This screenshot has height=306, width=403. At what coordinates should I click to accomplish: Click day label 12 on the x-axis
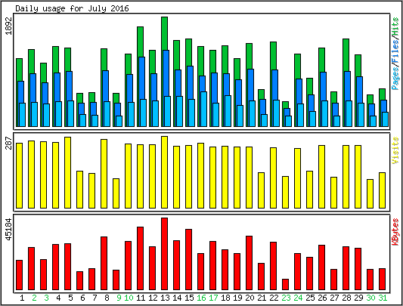(153, 298)
